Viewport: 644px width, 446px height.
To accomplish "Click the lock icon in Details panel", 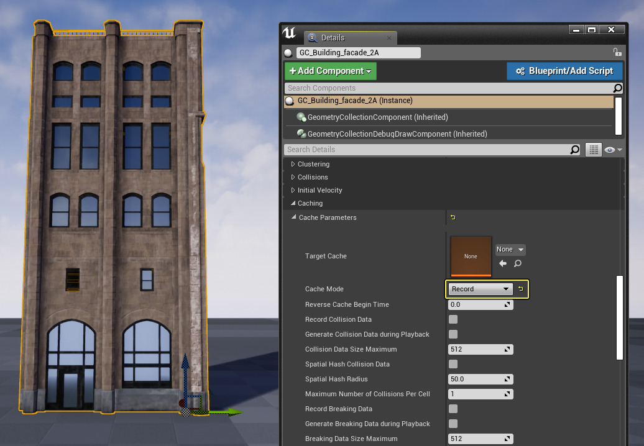I will click(617, 53).
